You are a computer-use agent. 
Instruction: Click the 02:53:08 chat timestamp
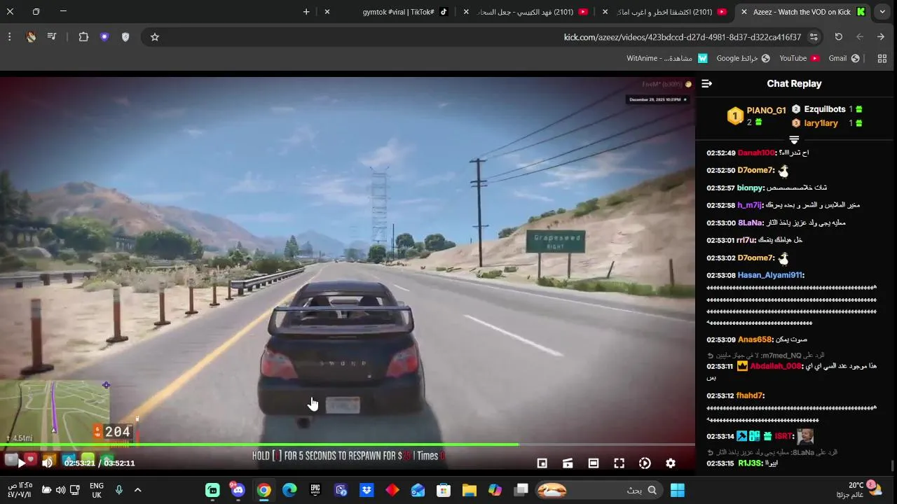(720, 275)
